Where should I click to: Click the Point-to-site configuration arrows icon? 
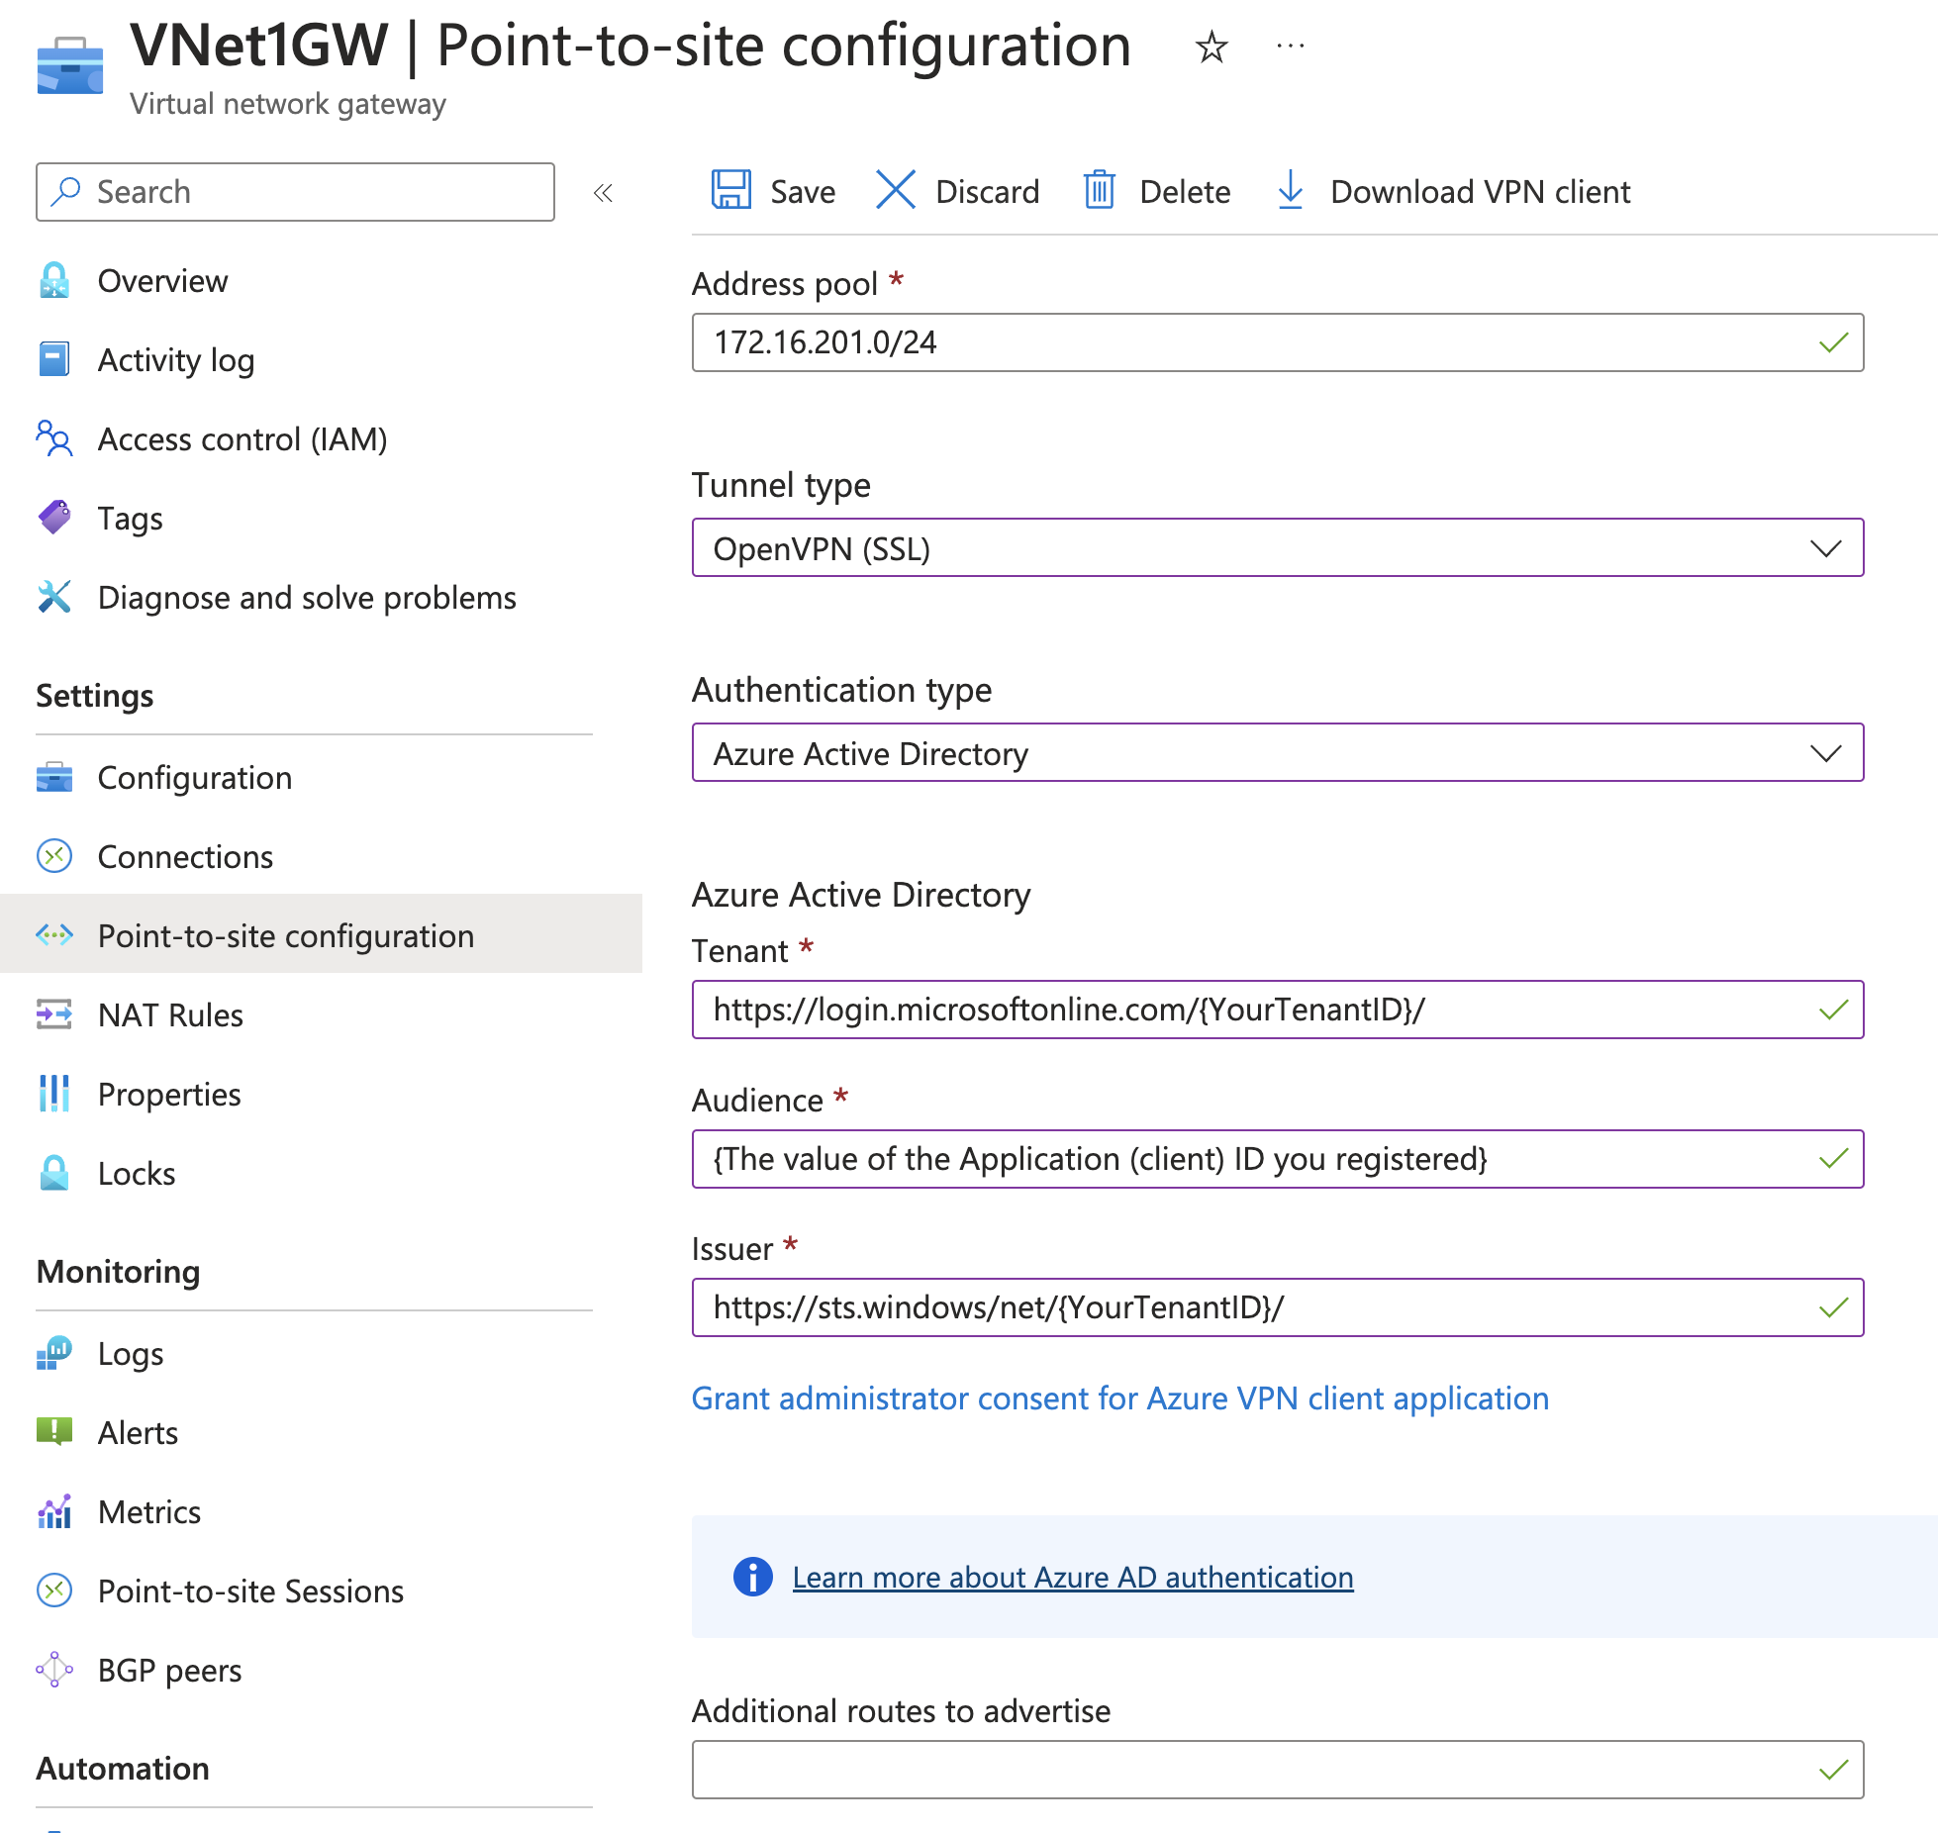pyautogui.click(x=54, y=934)
